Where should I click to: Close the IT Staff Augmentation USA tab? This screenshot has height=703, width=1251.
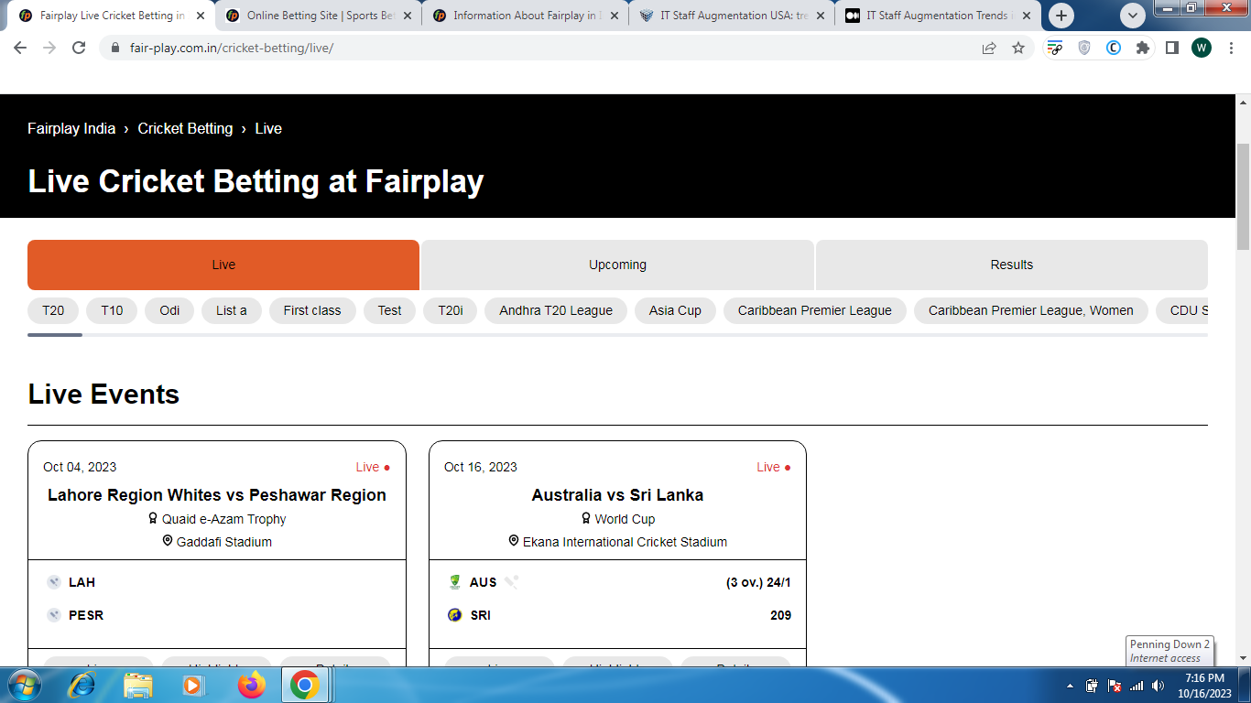821,16
